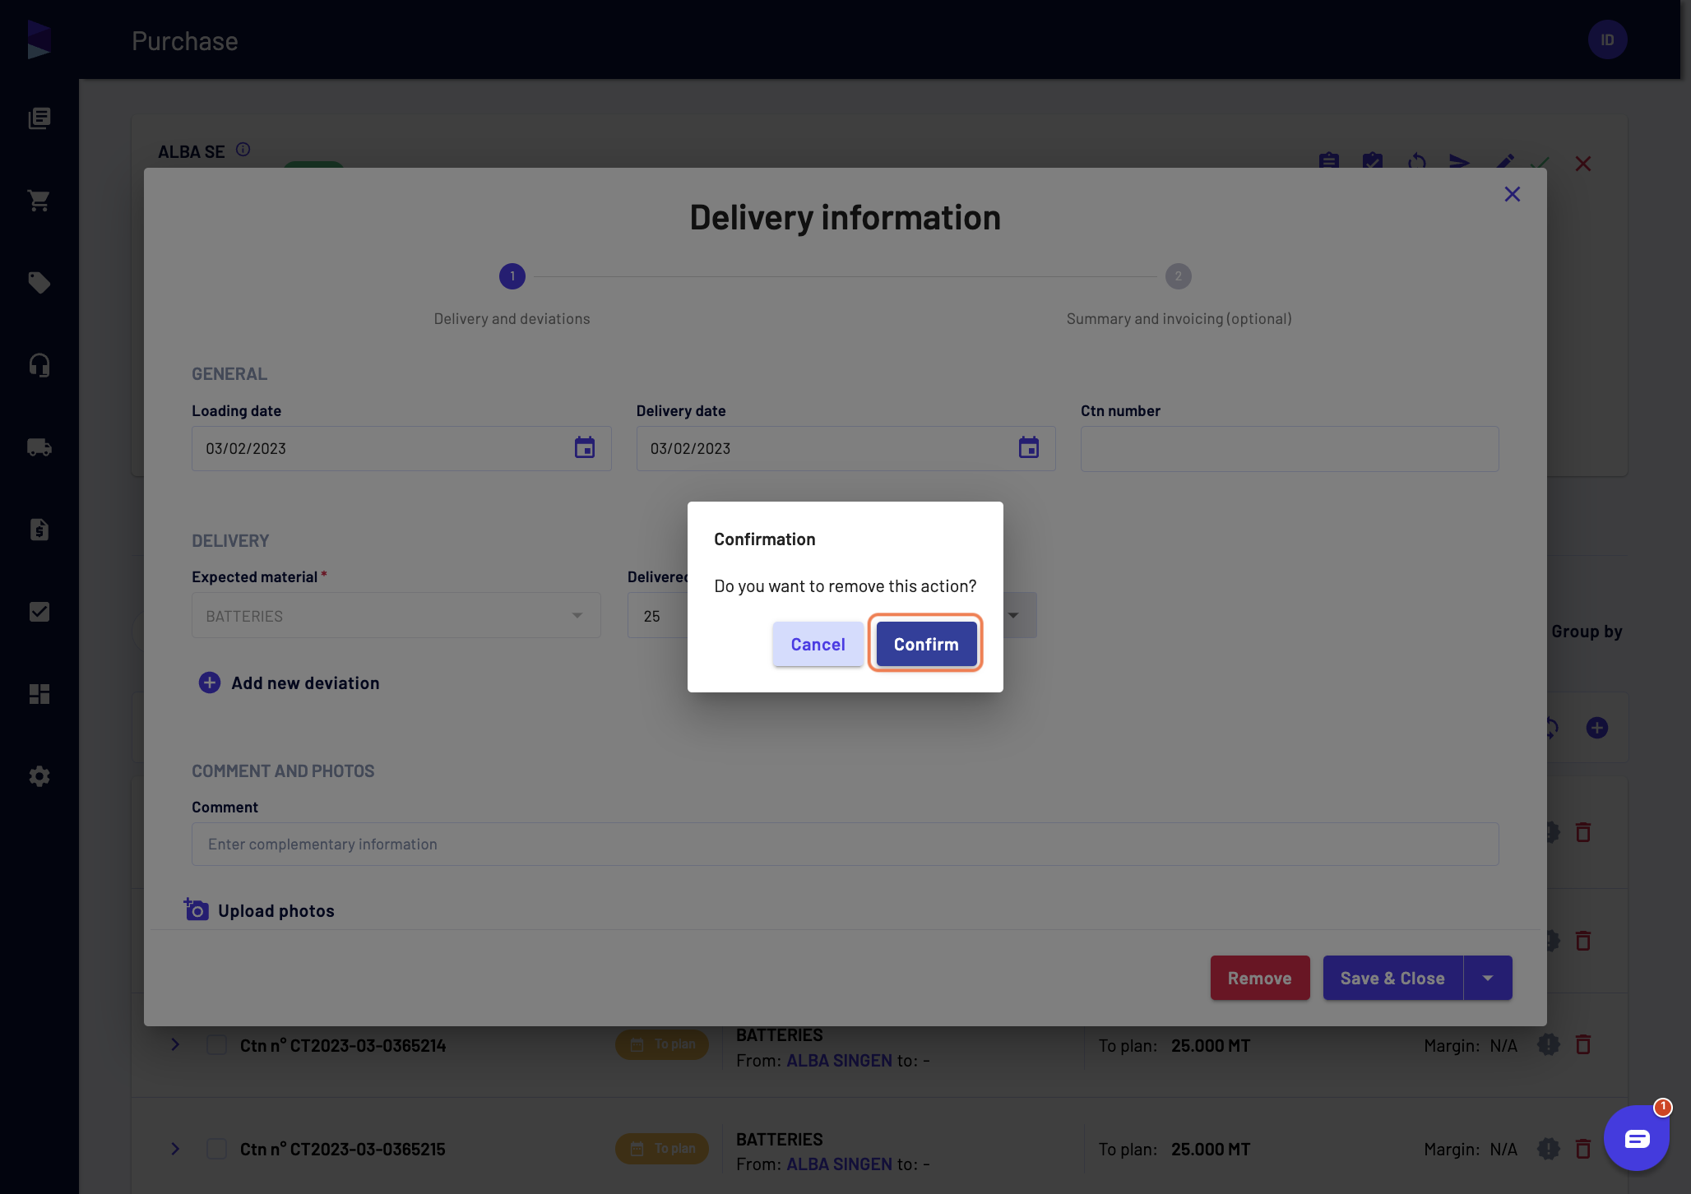Screen dimensions: 1691x1194
Task: Open the checkbox tasks sidebar icon
Action: tap(39, 612)
